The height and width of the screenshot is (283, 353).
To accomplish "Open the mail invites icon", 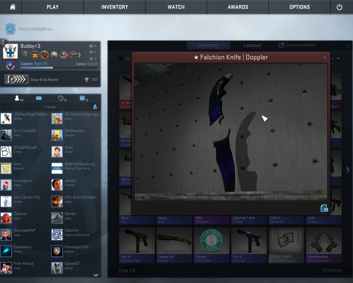I will point(39,98).
